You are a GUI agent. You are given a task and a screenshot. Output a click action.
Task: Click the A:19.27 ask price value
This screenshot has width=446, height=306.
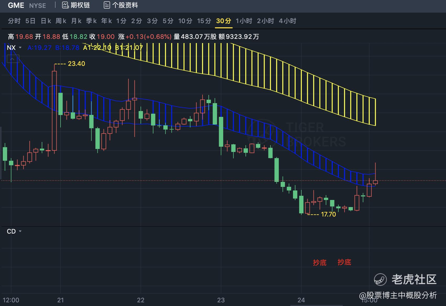pos(39,48)
